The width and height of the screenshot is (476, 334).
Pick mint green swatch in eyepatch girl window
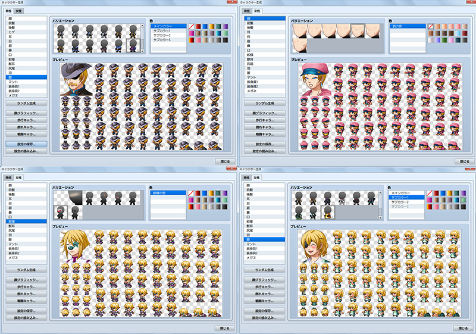tap(463, 200)
